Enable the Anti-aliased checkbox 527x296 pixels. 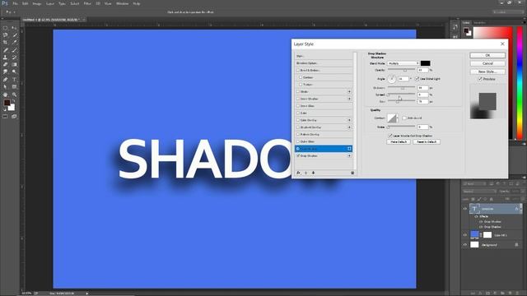click(404, 118)
